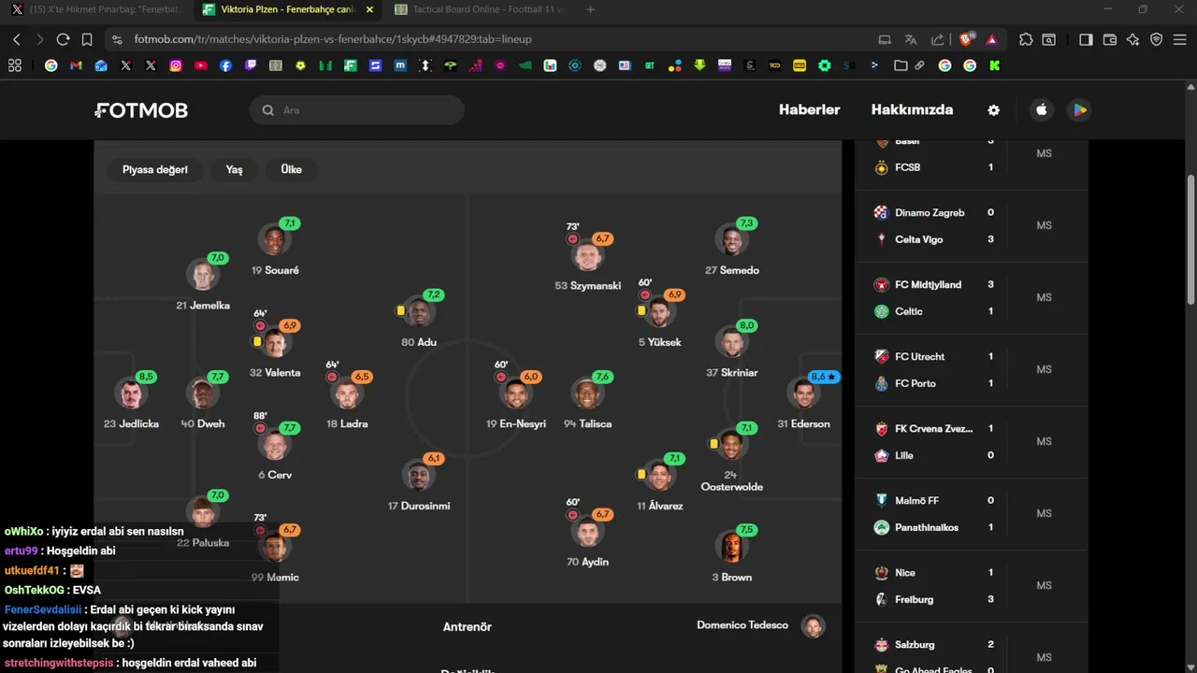Open FK Crvena Zvezda vs Lille match

tap(972, 442)
